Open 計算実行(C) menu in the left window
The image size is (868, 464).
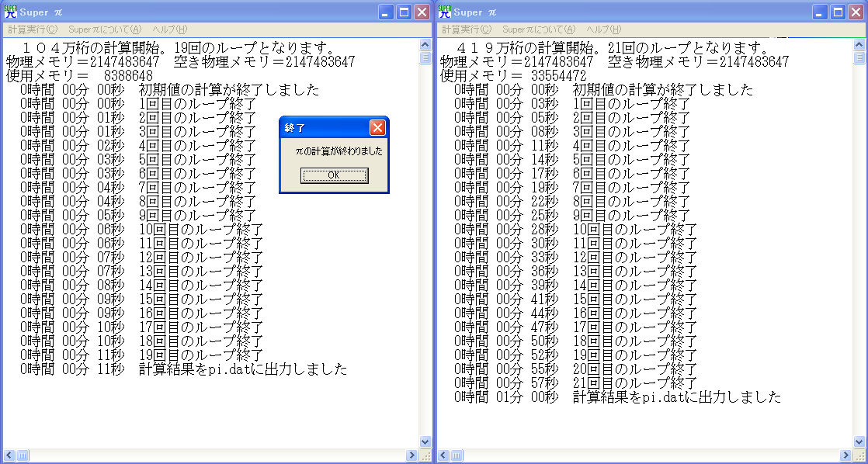coord(32,29)
